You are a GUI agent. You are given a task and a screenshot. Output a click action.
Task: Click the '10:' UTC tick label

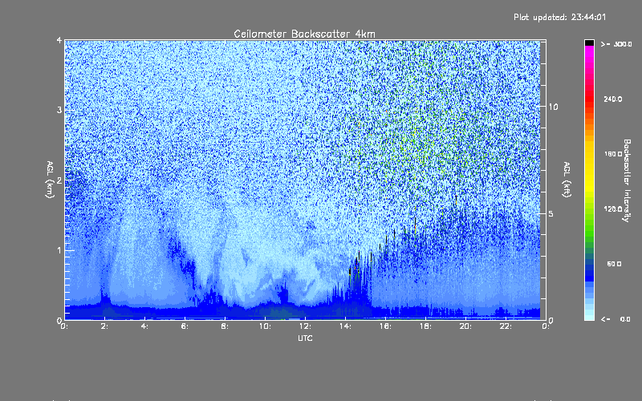tap(265, 326)
